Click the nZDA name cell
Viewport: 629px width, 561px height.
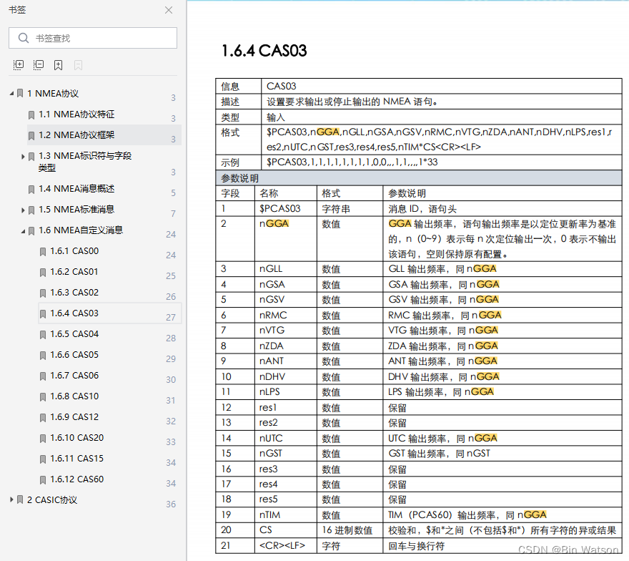click(x=286, y=346)
